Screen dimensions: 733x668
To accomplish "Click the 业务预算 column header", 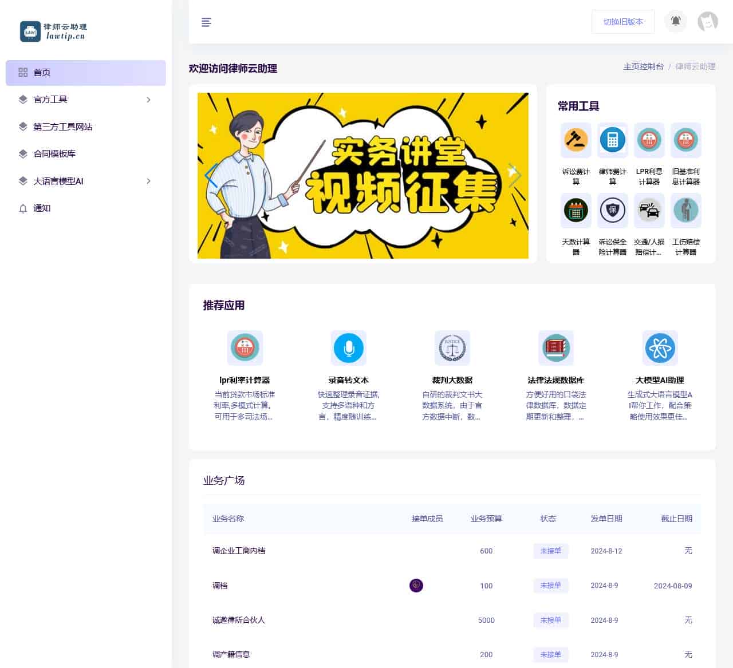I will [486, 519].
